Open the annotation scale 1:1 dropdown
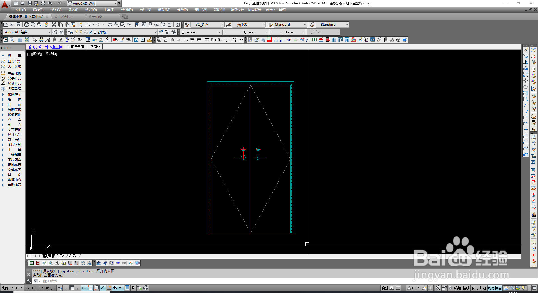Image resolution: width=538 pixels, height=293 pixels. 414,288
